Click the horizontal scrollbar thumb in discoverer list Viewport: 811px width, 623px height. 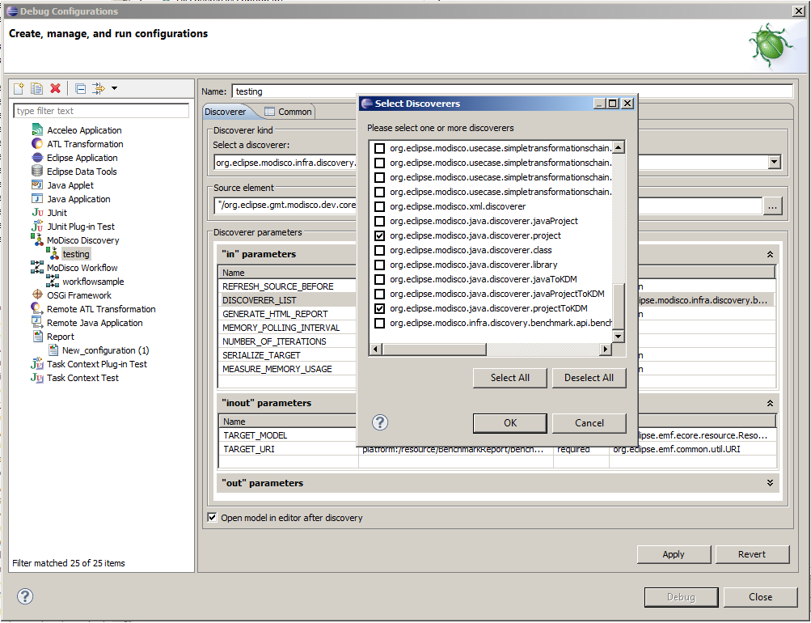434,350
